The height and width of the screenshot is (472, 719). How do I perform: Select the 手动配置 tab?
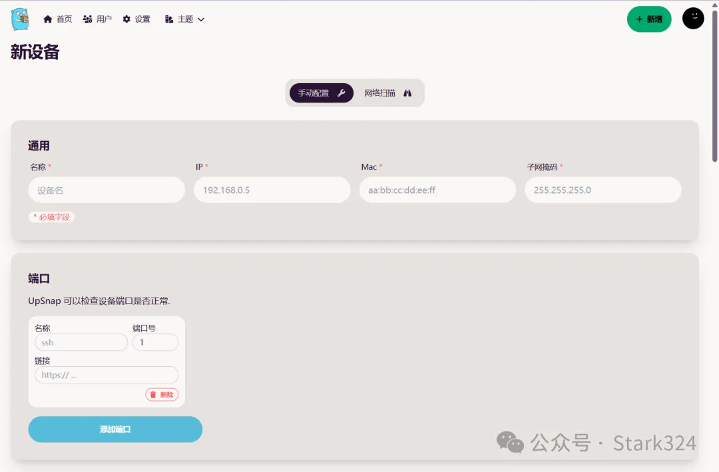[322, 93]
